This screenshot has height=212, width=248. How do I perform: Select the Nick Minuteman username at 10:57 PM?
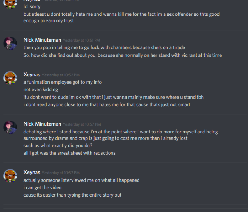coord(42,124)
